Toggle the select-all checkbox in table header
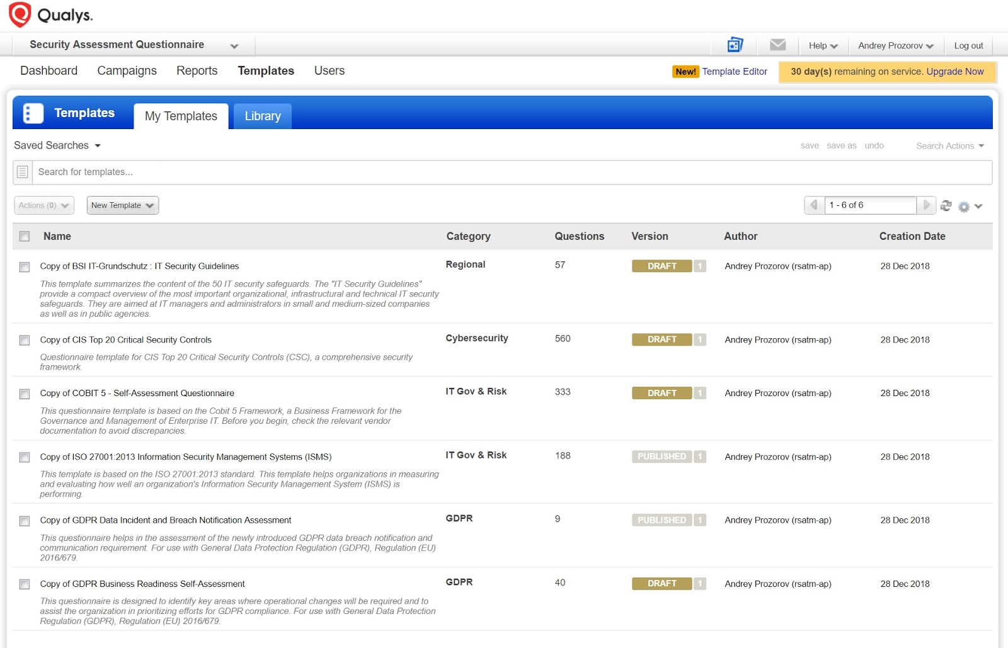Image resolution: width=1008 pixels, height=648 pixels. 25,237
